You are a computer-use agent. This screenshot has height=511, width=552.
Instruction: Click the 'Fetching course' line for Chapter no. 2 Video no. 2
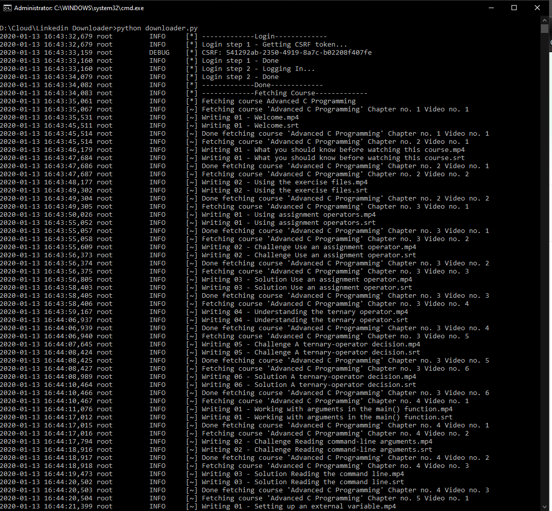335,174
